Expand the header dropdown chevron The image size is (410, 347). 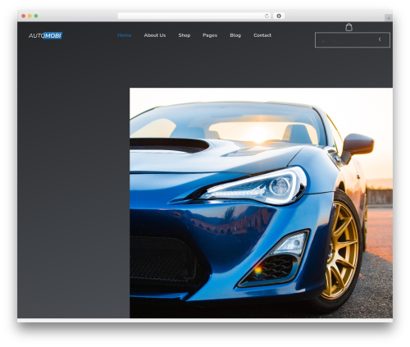point(380,39)
